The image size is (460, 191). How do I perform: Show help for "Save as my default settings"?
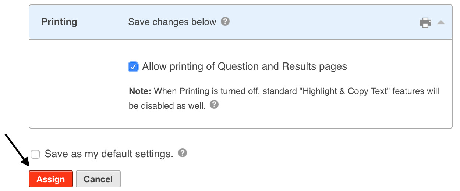(x=182, y=153)
